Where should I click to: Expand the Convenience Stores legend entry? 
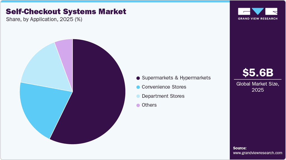164,87
